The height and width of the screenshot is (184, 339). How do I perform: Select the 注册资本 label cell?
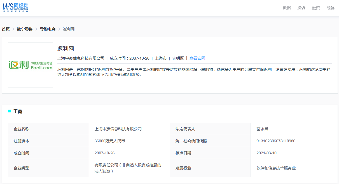(x=48, y=141)
